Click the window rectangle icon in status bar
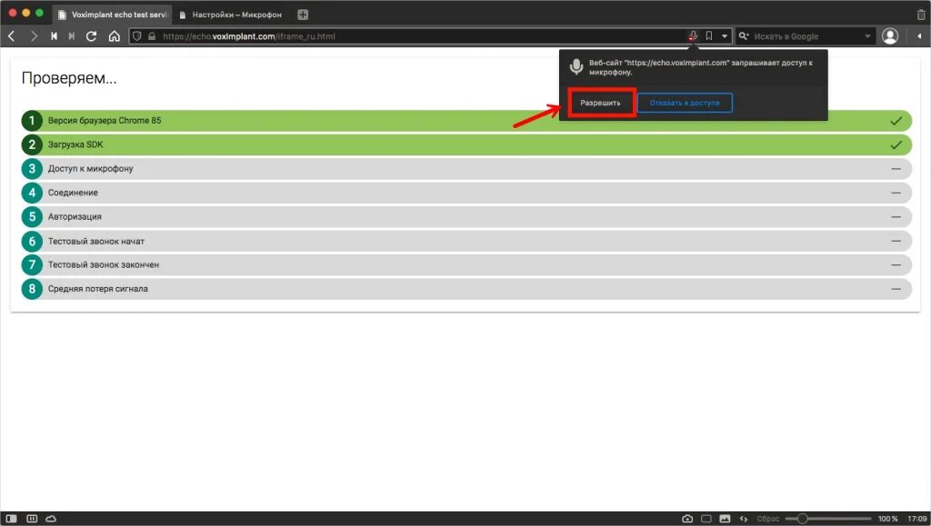 point(706,519)
